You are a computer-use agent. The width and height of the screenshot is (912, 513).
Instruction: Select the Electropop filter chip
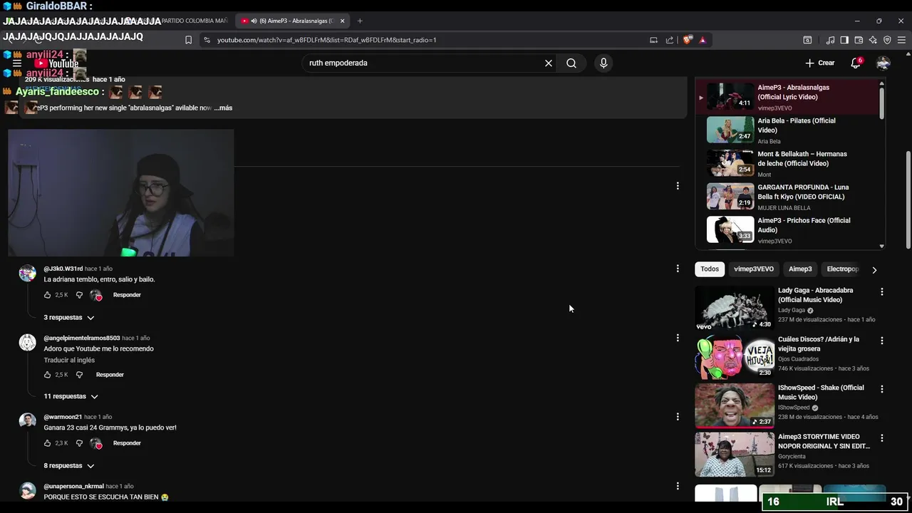tap(842, 269)
